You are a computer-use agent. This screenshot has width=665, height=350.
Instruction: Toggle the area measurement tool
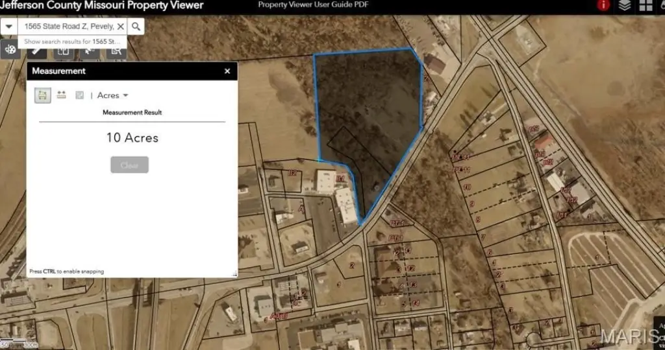pos(42,95)
